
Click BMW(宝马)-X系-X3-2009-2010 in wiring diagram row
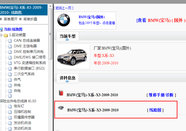[93, 110]
